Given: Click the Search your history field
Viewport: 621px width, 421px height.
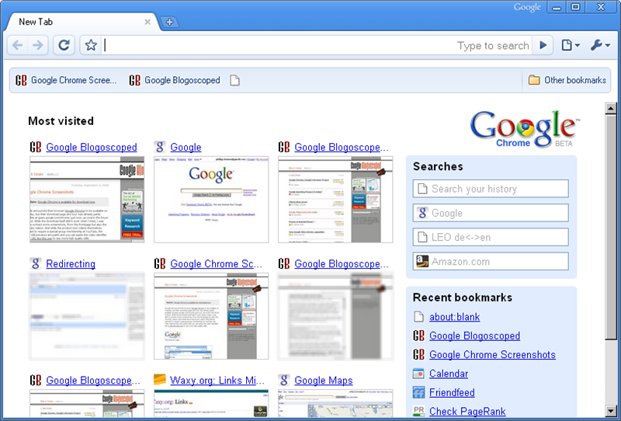Looking at the screenshot, I should (491, 189).
